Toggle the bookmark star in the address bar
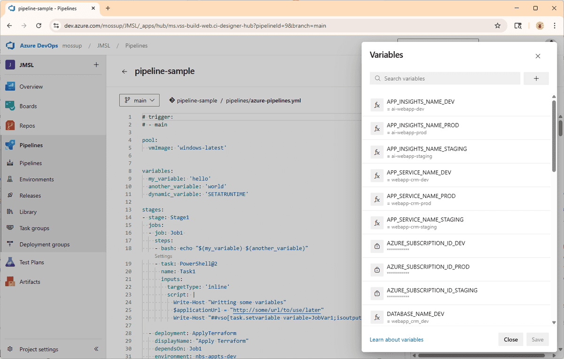 click(498, 26)
